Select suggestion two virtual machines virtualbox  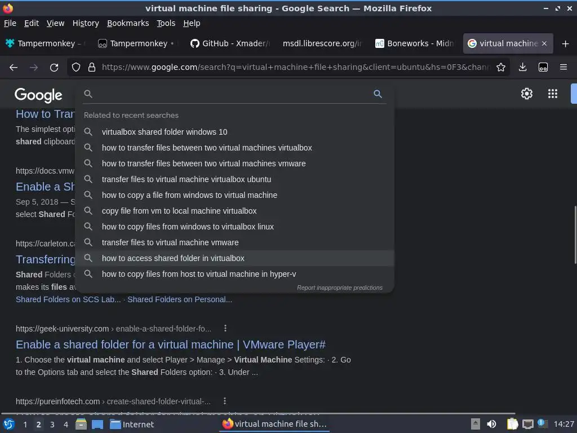(234, 148)
